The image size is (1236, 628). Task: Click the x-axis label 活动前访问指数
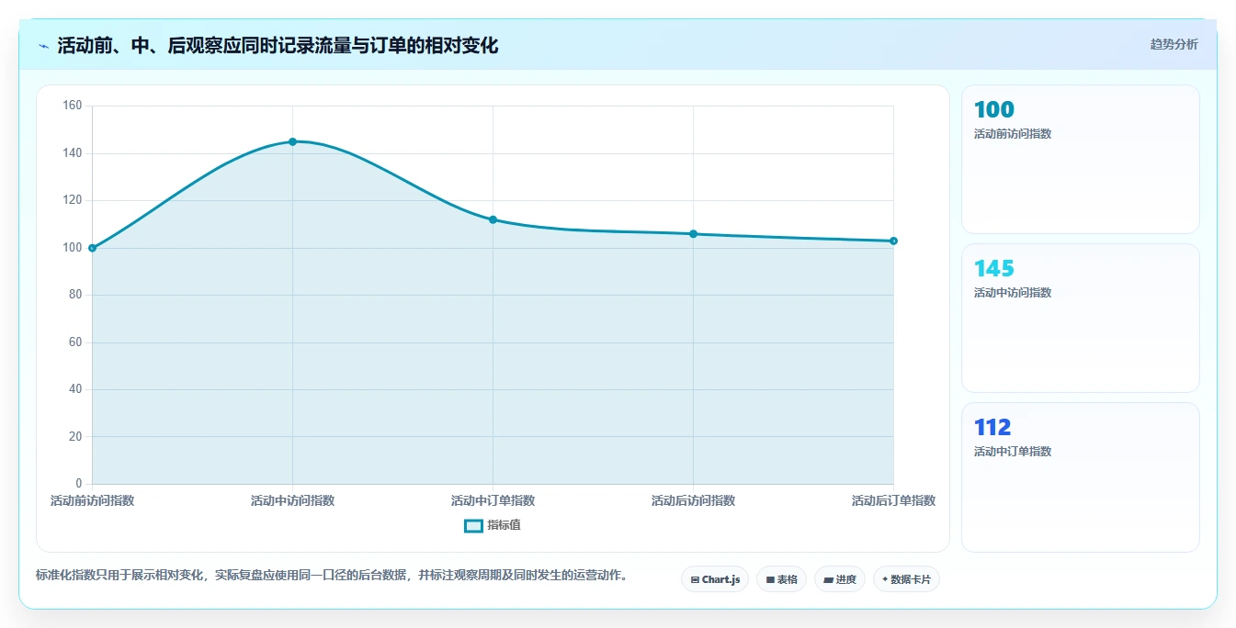click(x=92, y=500)
